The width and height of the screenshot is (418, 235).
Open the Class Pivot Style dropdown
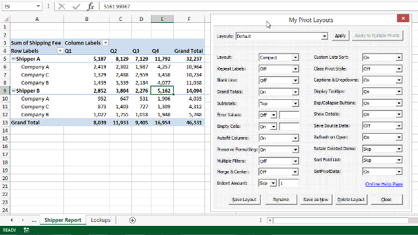coord(399,69)
